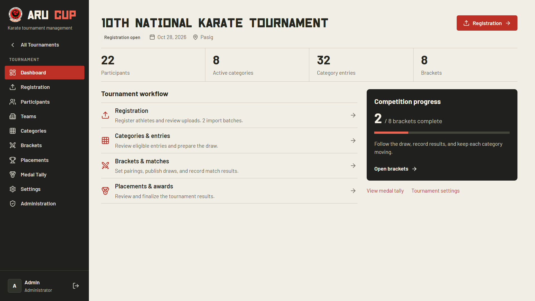
Task: Click the Brackets crossed swords icon in sidebar
Action: 13,145
